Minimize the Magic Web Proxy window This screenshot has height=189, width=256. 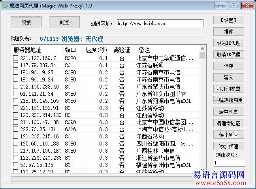tap(221, 6)
